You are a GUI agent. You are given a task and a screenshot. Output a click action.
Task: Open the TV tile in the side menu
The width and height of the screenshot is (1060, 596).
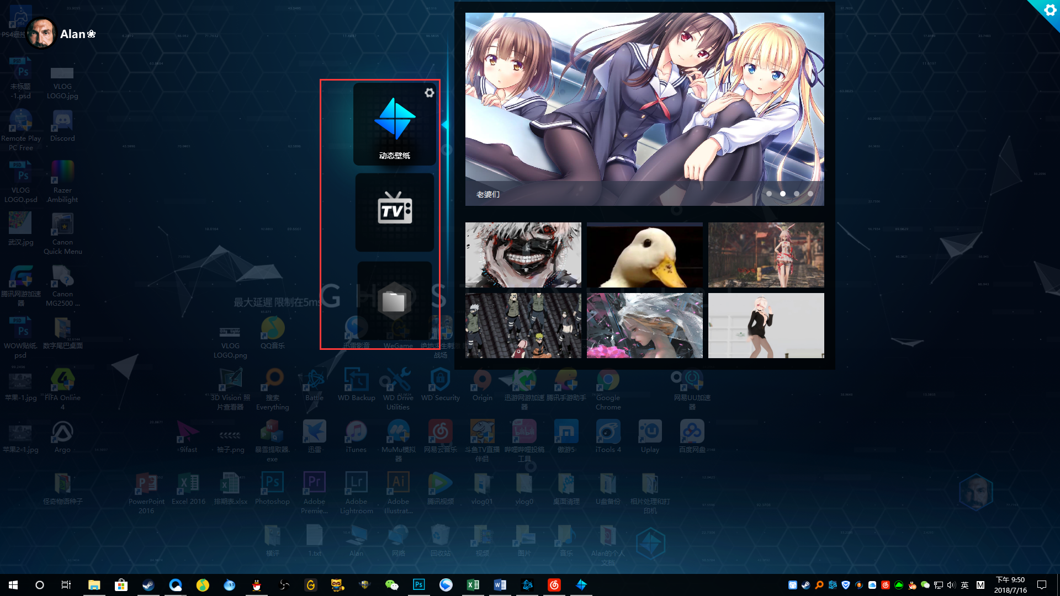tap(394, 212)
